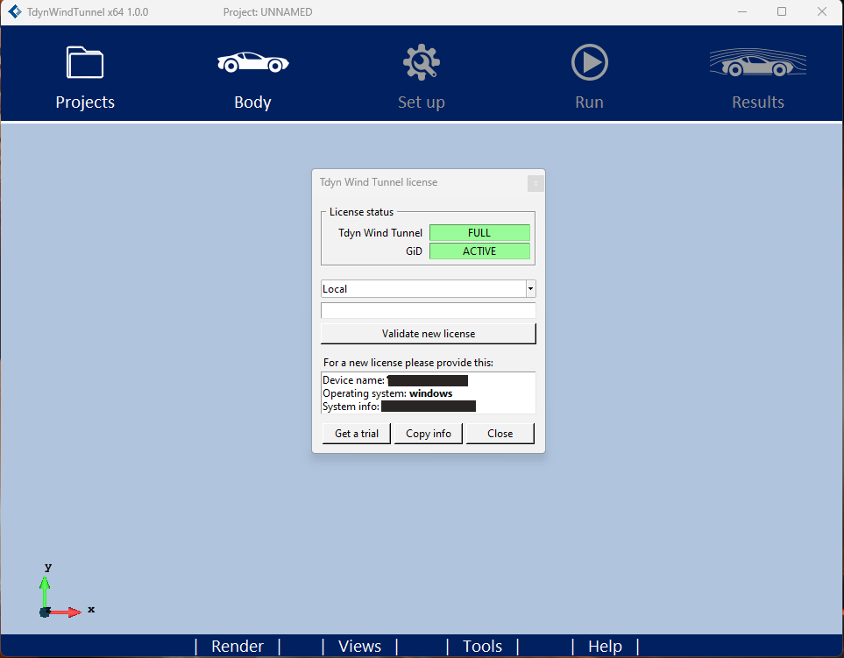Click the Close button in license dialog
Viewport: 844px width, 658px height.
pos(500,434)
